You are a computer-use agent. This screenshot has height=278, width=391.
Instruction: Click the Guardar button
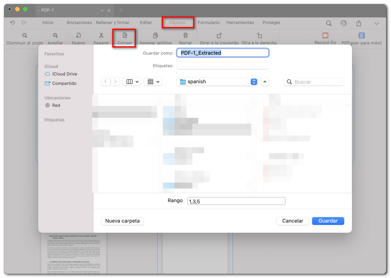[x=328, y=221]
